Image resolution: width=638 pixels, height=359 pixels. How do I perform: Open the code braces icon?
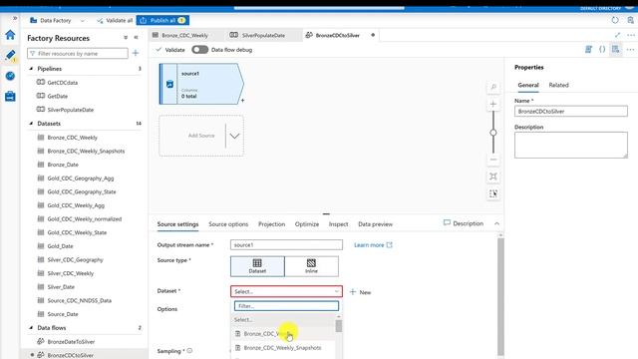pos(602,50)
